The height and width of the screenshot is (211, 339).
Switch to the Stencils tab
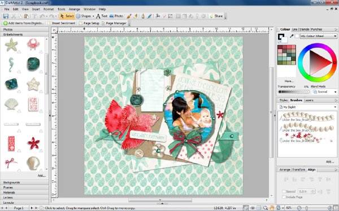click(x=304, y=29)
